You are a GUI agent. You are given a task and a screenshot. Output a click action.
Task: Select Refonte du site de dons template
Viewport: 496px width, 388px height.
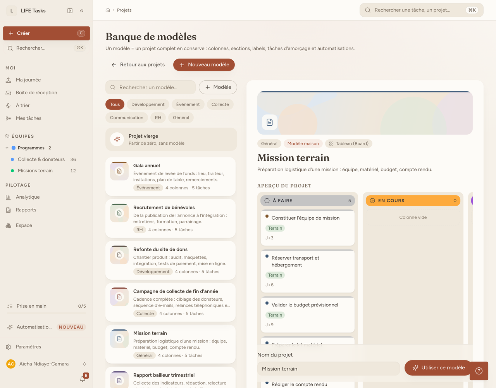[170, 260]
